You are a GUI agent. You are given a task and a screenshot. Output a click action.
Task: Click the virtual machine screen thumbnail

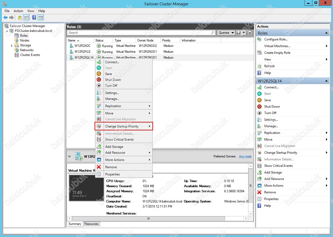click(x=86, y=188)
